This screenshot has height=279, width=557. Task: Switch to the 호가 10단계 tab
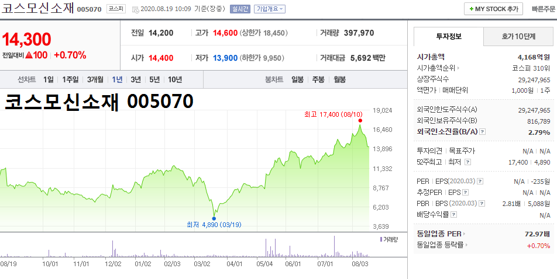click(518, 36)
